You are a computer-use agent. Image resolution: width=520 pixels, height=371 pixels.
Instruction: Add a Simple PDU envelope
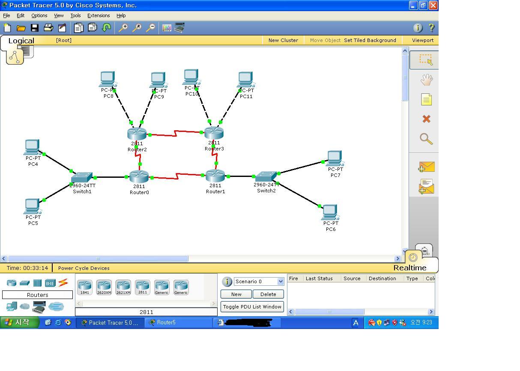[x=426, y=167]
